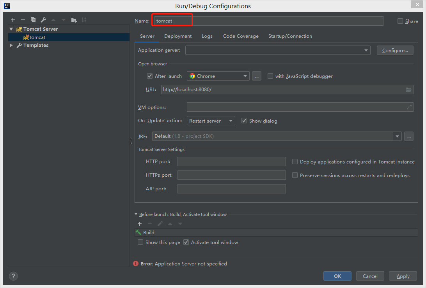Toggle the Share checkbox

pos(400,21)
